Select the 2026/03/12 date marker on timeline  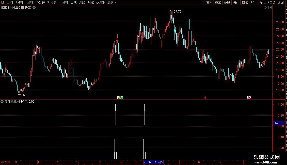[x=153, y=162]
